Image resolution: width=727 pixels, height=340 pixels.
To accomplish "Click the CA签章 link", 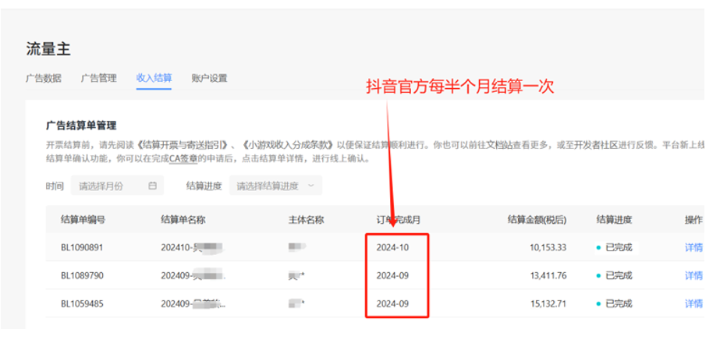I will pos(184,158).
